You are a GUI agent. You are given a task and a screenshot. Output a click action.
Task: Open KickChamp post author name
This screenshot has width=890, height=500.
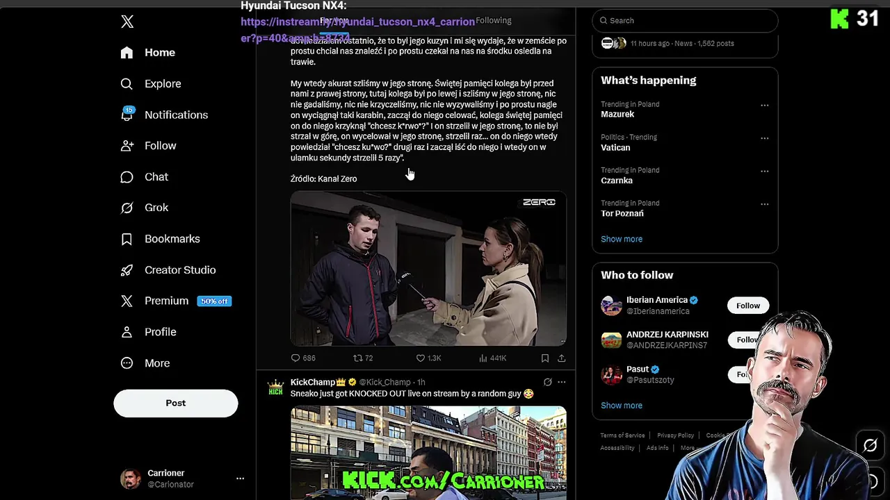(x=318, y=383)
